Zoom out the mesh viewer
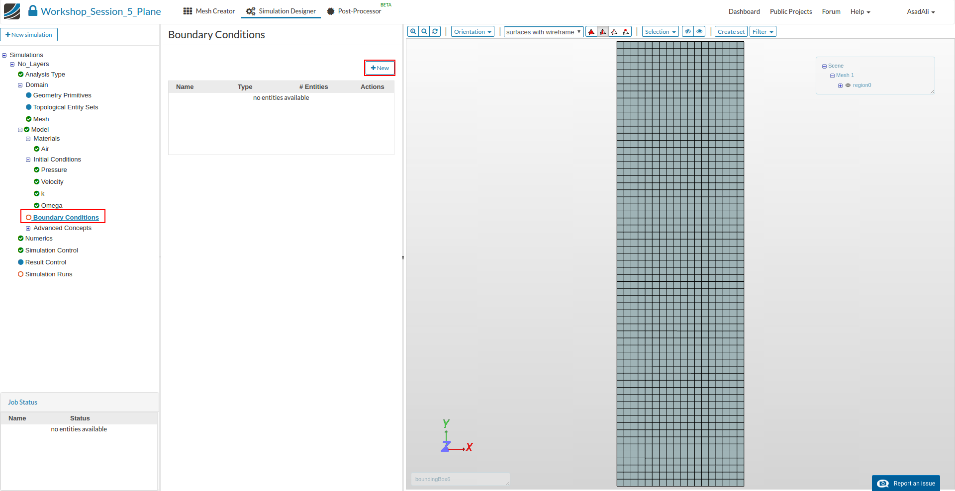Screen dimensions: 955x491 (x=424, y=31)
